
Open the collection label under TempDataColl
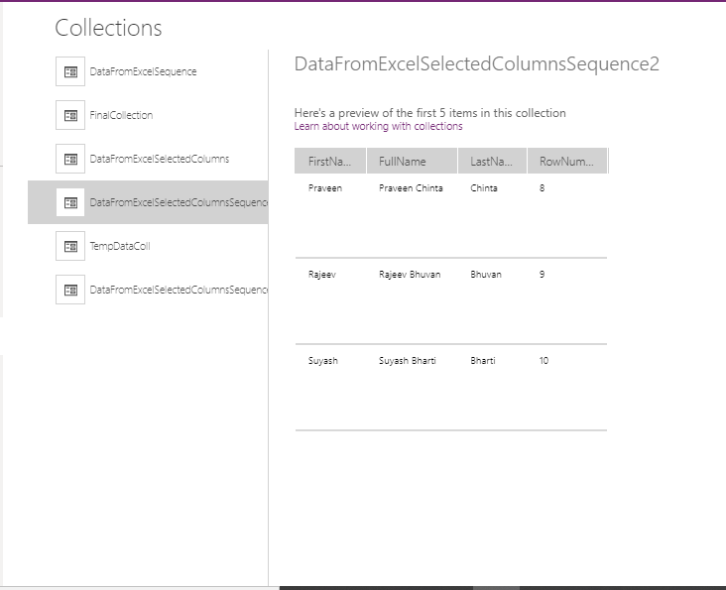[x=179, y=290]
